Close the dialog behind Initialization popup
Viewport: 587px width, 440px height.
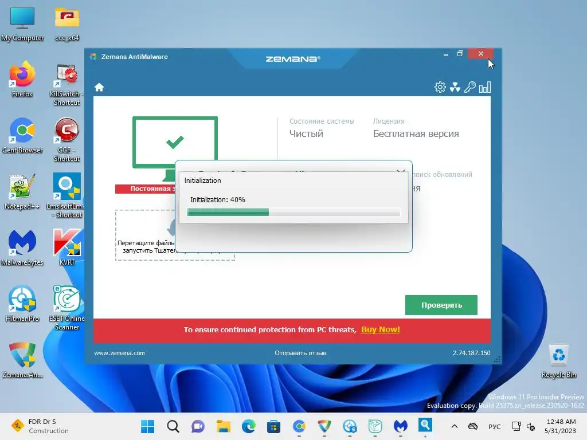401,171
